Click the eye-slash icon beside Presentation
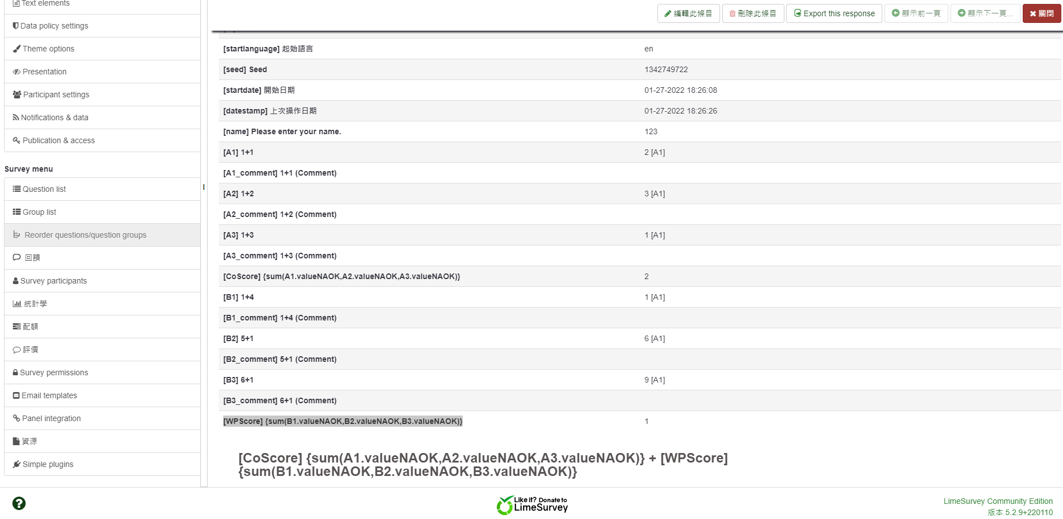The height and width of the screenshot is (519, 1063). (17, 72)
